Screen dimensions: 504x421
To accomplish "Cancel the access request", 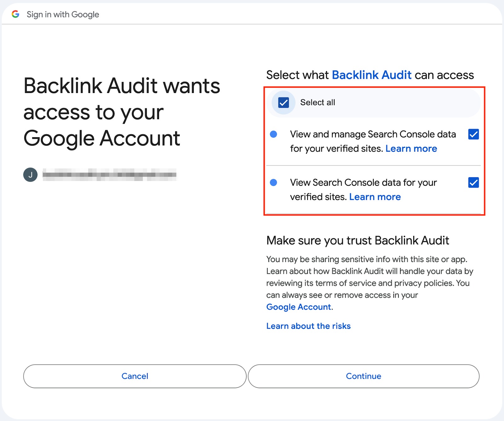I will click(135, 376).
